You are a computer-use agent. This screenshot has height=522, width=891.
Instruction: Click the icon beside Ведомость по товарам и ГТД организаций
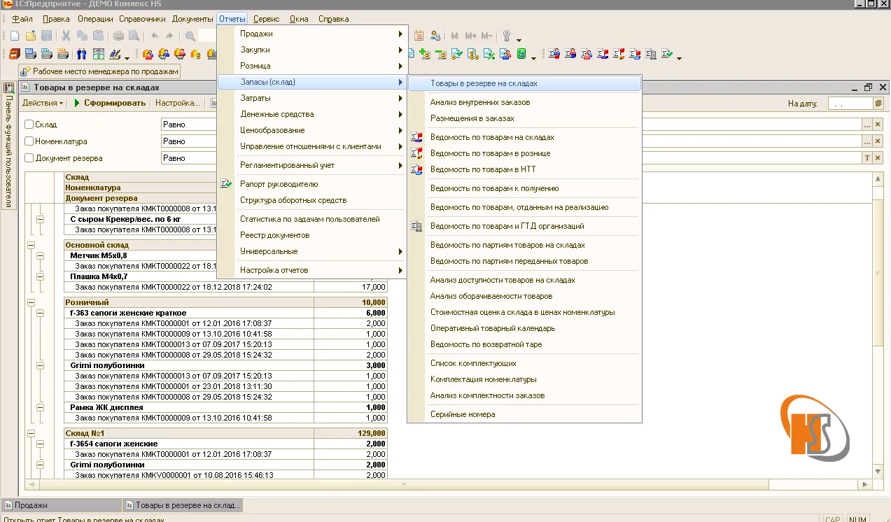pos(417,226)
